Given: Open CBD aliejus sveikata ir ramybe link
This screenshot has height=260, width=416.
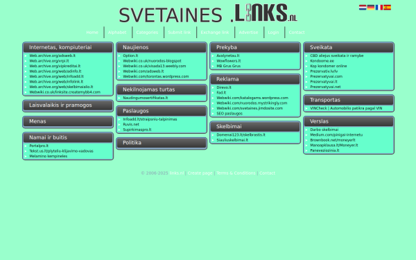Looking at the screenshot, I should (337, 55).
